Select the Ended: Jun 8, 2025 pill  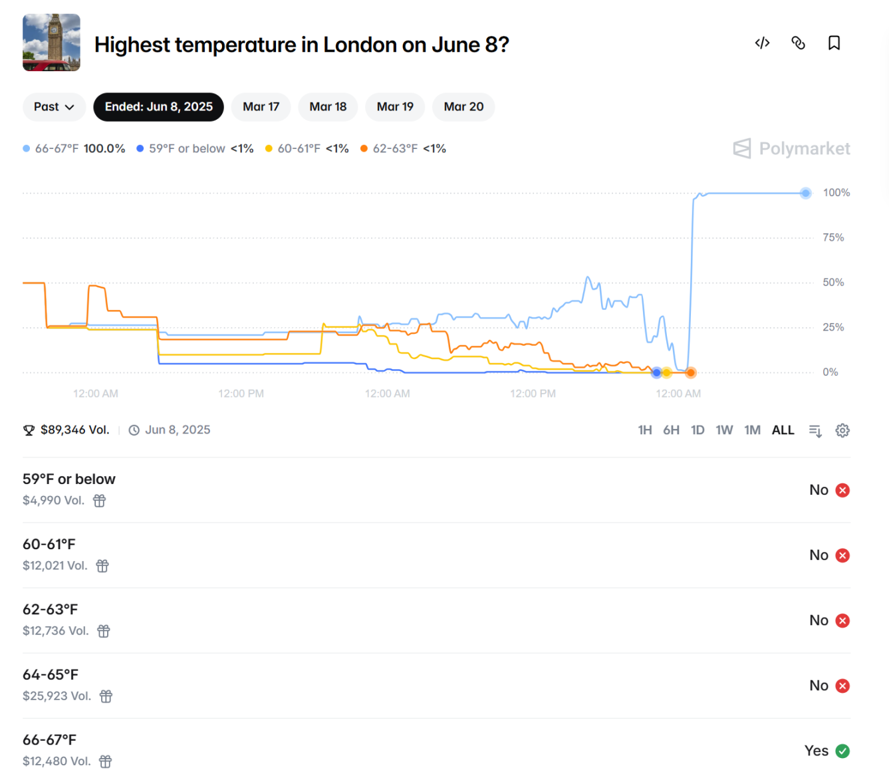tap(158, 107)
